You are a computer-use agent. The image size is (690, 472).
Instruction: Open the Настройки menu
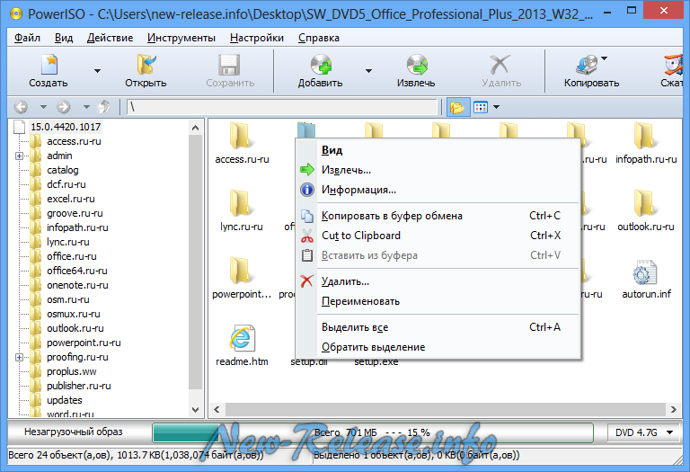pos(257,38)
